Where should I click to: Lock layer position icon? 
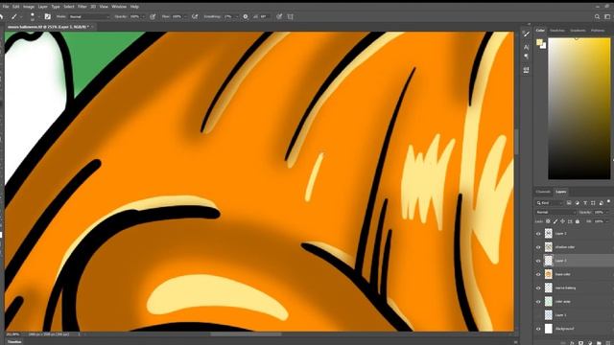pyautogui.click(x=563, y=221)
